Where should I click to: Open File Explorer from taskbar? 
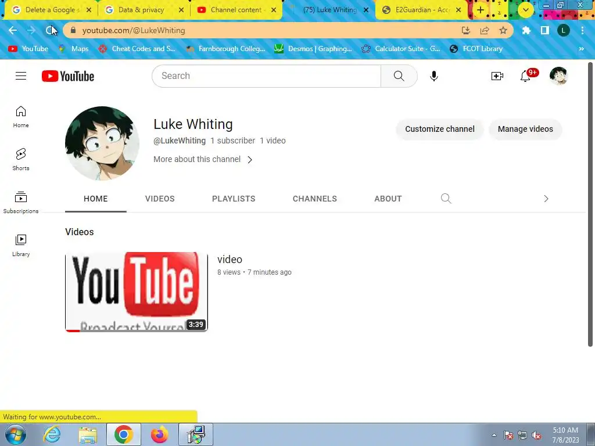pos(88,434)
